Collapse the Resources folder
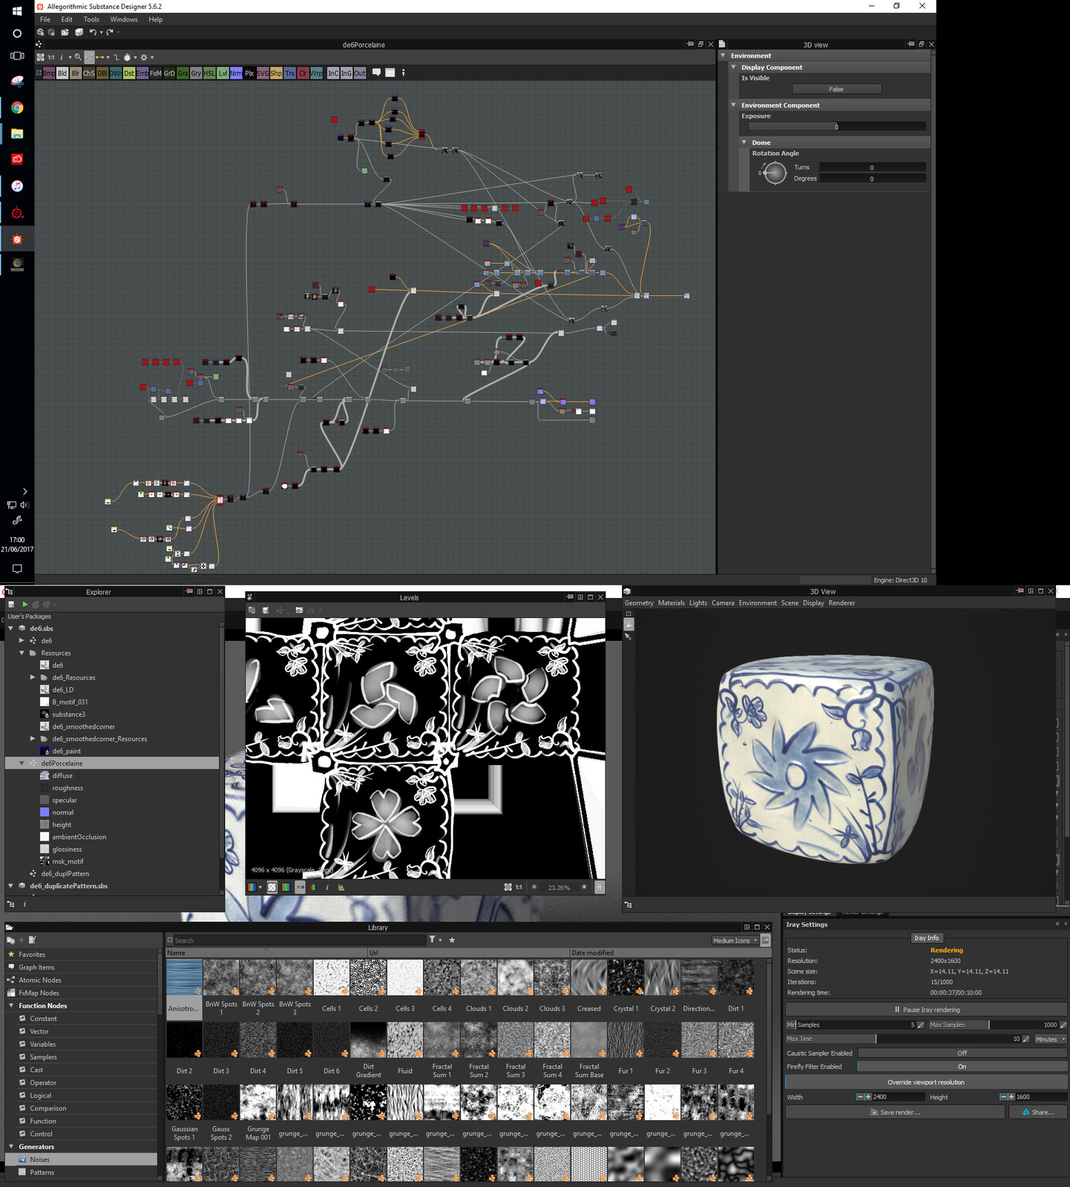Image resolution: width=1070 pixels, height=1187 pixels. tap(22, 653)
